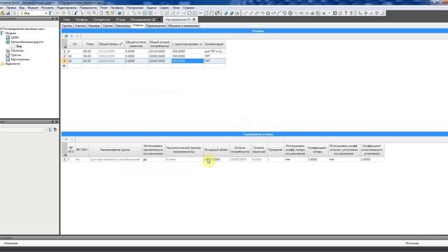Click the Undo arrow icon

(76, 13)
